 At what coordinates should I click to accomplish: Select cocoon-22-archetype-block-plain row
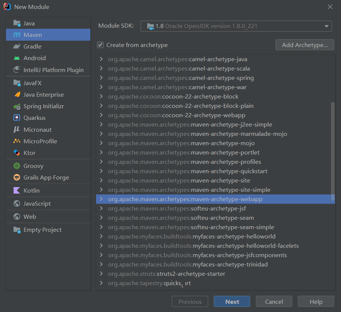(x=215, y=106)
